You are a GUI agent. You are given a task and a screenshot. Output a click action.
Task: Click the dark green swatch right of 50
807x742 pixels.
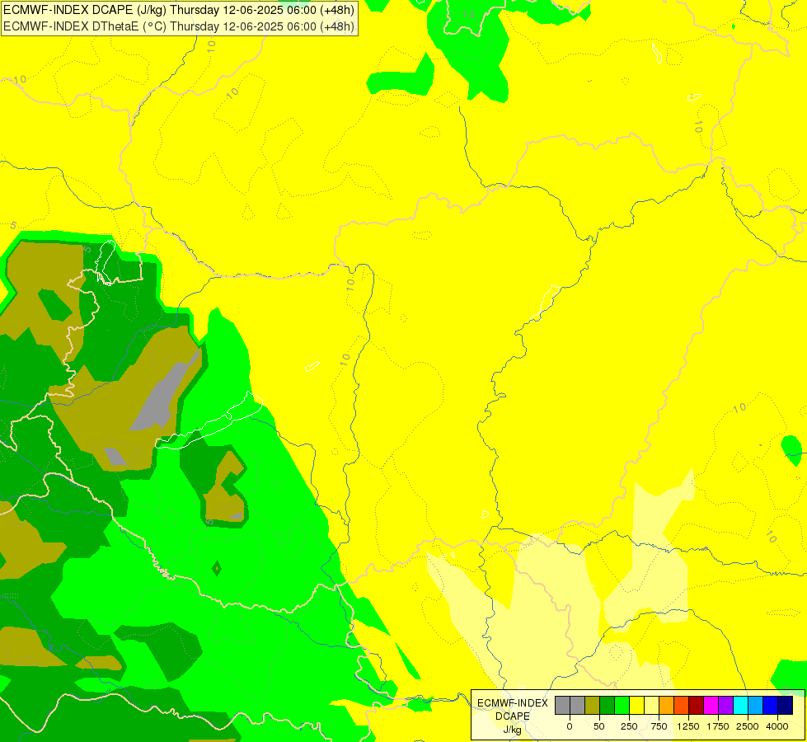(607, 705)
